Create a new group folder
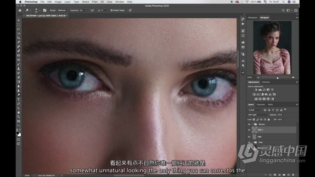This screenshot has height=177, width=315. pyautogui.click(x=284, y=175)
